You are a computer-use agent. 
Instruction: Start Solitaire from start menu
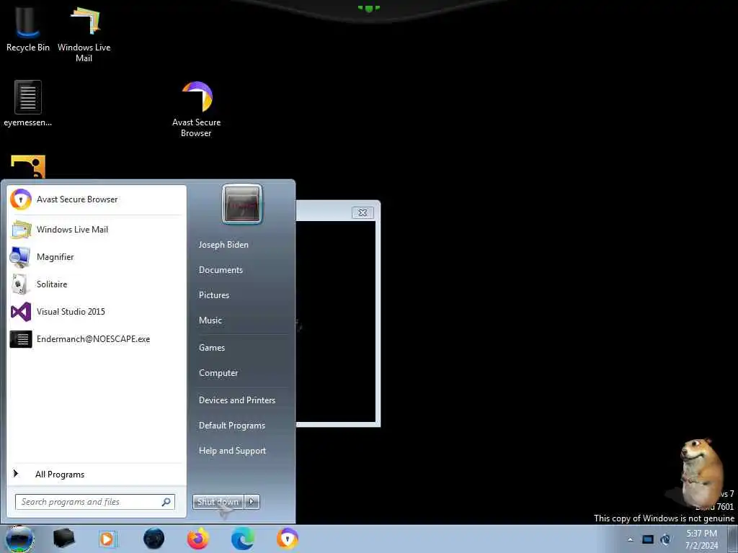[96, 284]
